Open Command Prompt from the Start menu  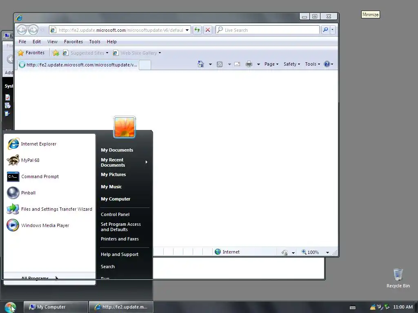[x=49, y=176]
